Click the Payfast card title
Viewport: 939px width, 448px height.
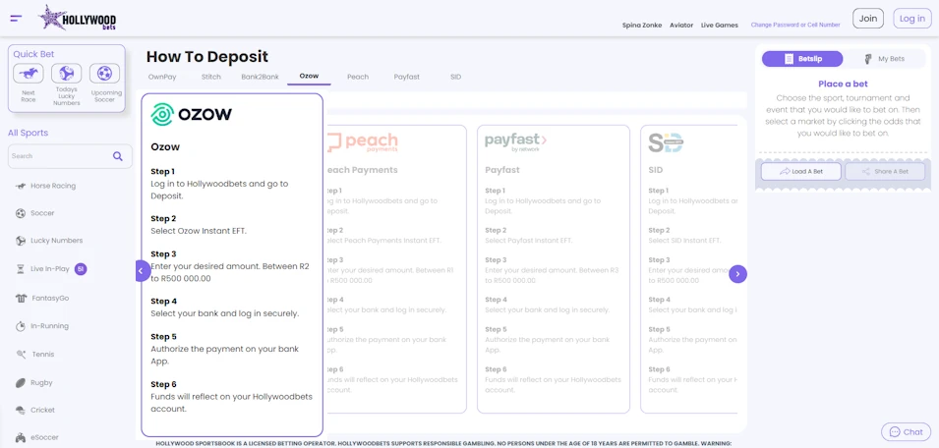502,170
